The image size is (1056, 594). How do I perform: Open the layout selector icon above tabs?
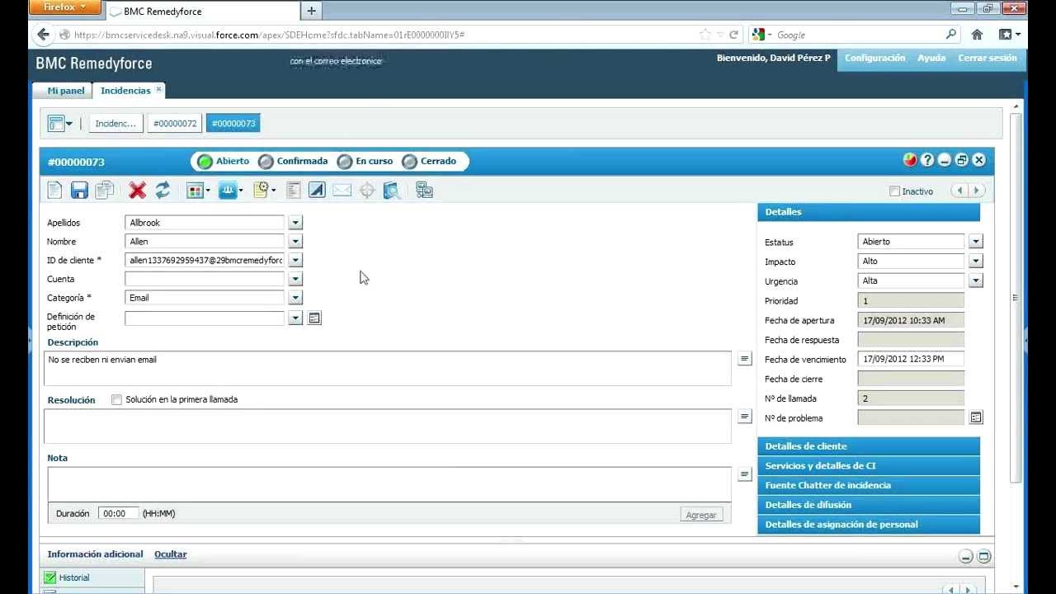pos(60,124)
